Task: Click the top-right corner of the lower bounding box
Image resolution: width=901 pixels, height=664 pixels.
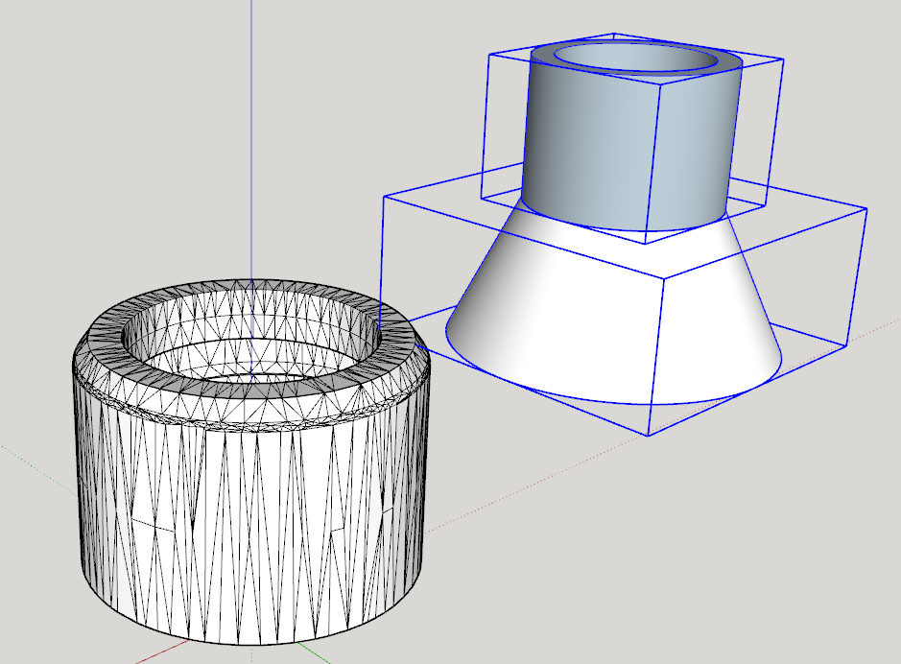Action: 866,208
